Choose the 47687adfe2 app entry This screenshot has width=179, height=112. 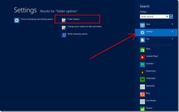(148, 79)
